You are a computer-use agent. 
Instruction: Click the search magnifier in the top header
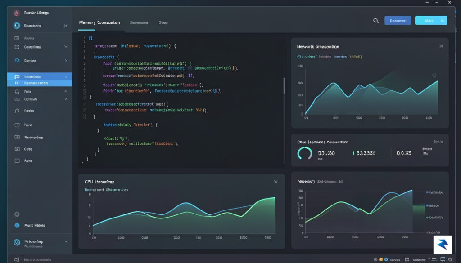click(x=376, y=21)
